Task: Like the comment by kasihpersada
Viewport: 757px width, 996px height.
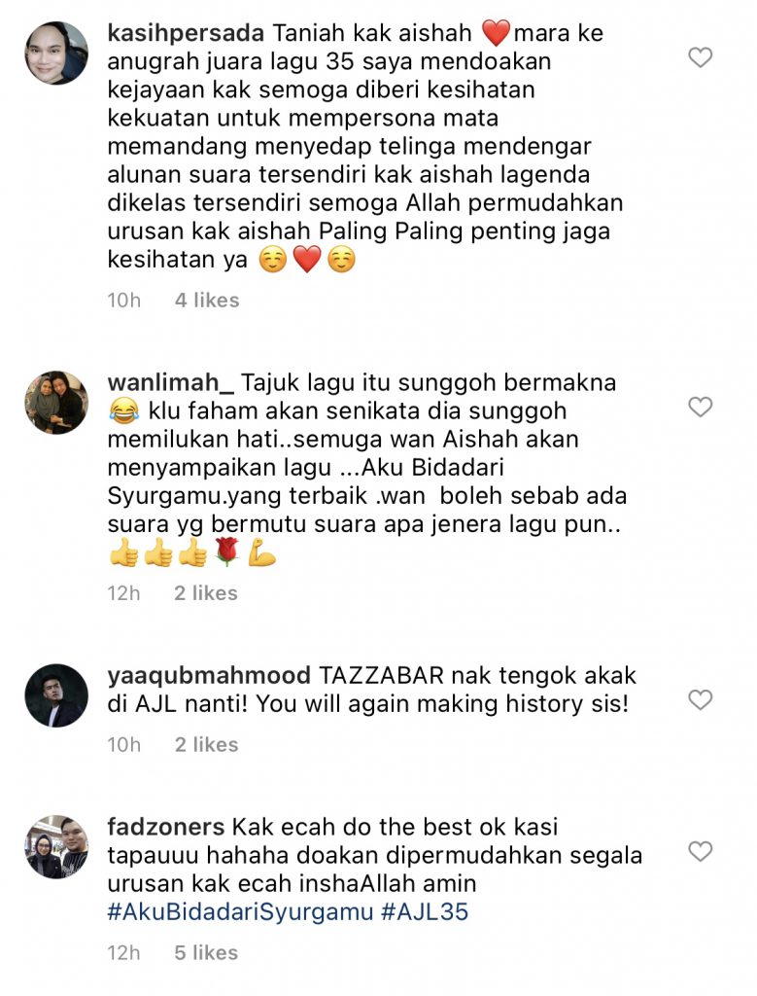Action: click(x=700, y=57)
